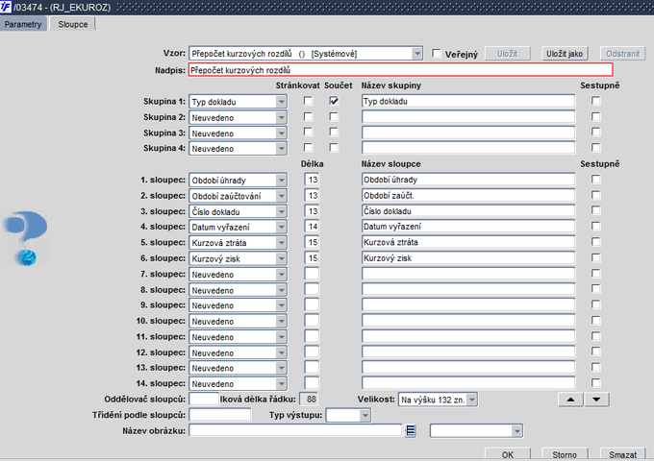Select the Parametry tab
This screenshot has width=654, height=461.
click(x=23, y=23)
